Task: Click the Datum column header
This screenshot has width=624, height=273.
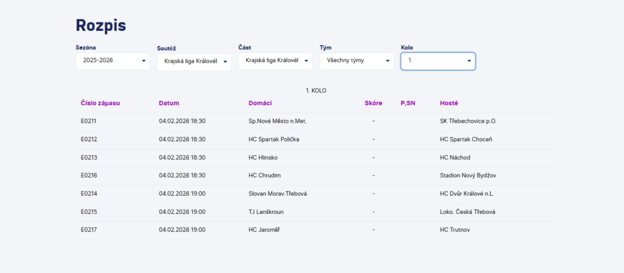Action: tap(169, 103)
